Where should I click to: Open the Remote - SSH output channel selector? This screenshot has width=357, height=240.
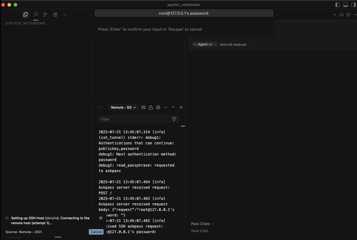point(123,107)
